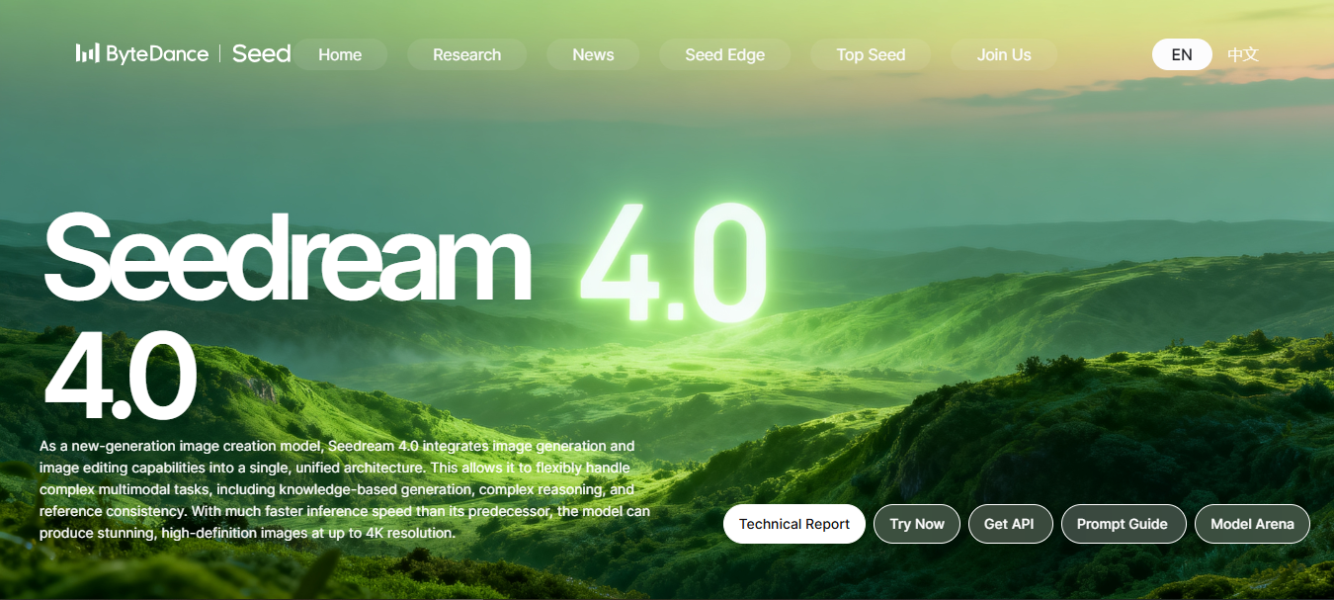Click the ByteDance bar-chart logo icon

coord(89,51)
